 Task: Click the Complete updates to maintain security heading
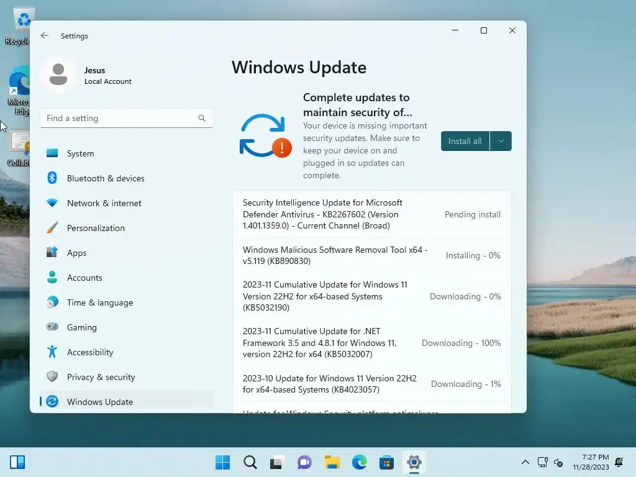pyautogui.click(x=357, y=104)
